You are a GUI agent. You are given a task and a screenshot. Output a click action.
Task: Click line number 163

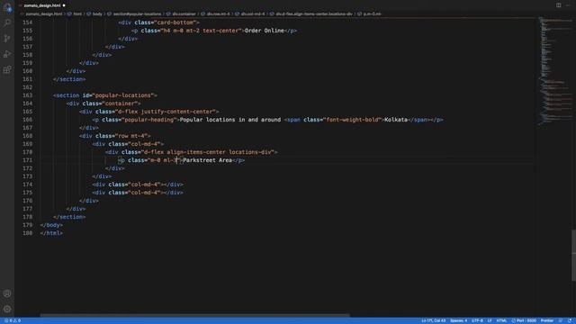coord(27,95)
